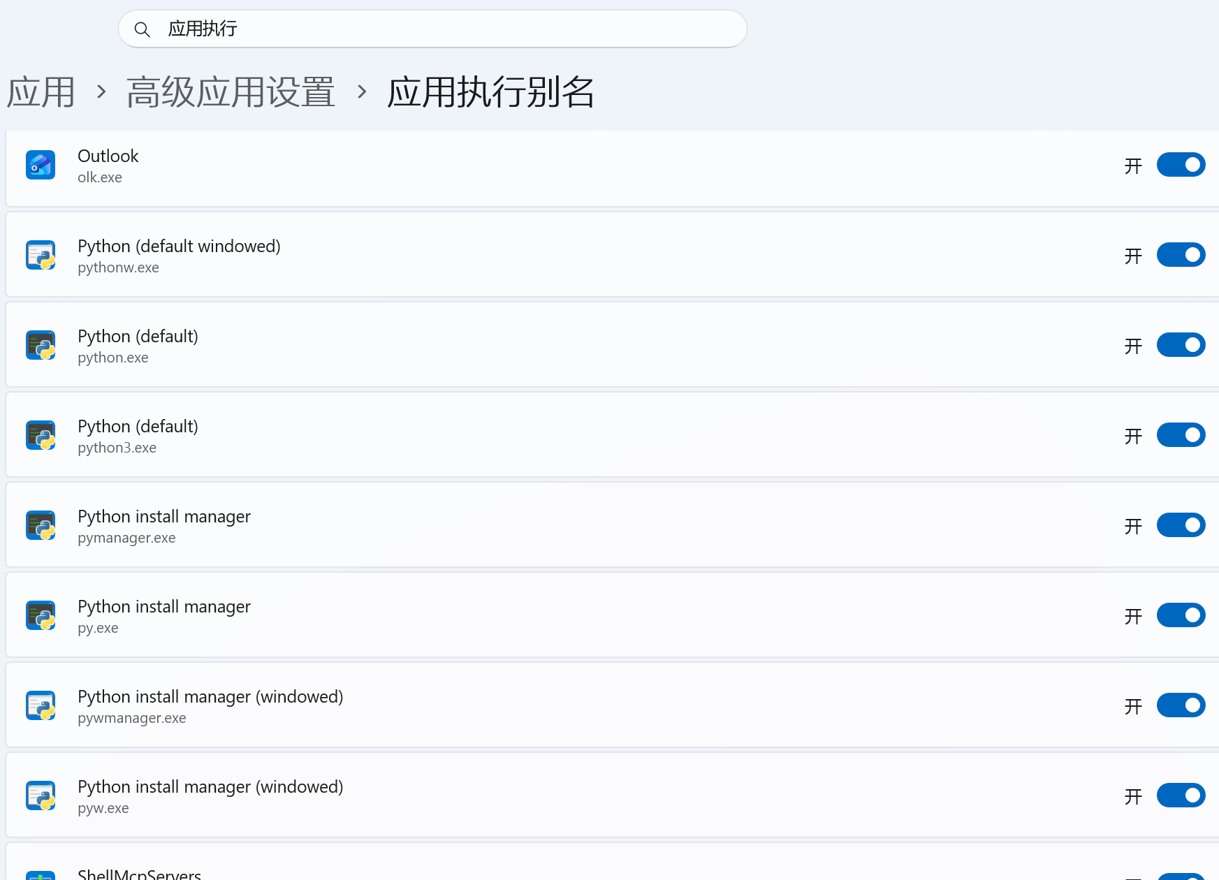Switch off the pyw.exe alias toggle
Screen dimensions: 1219x880
click(1181, 795)
